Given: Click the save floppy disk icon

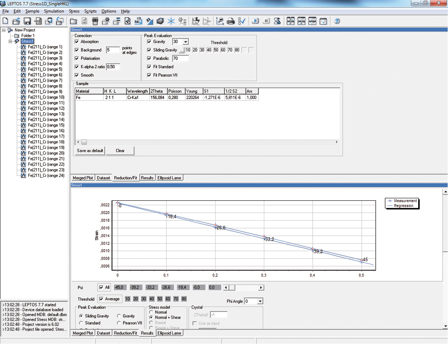Looking at the screenshot, I should tap(27, 21).
